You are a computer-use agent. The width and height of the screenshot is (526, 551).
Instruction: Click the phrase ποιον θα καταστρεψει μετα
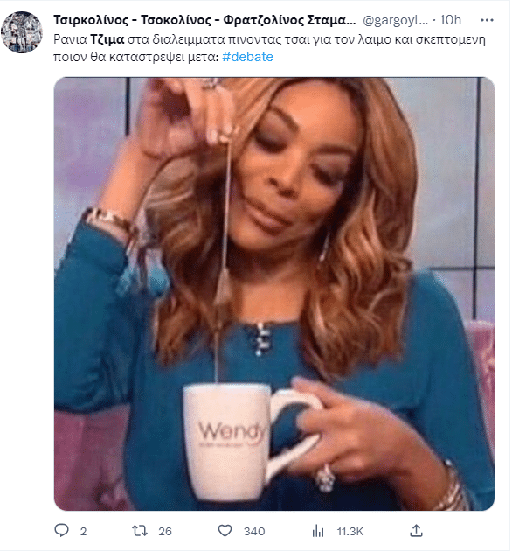tap(135, 57)
